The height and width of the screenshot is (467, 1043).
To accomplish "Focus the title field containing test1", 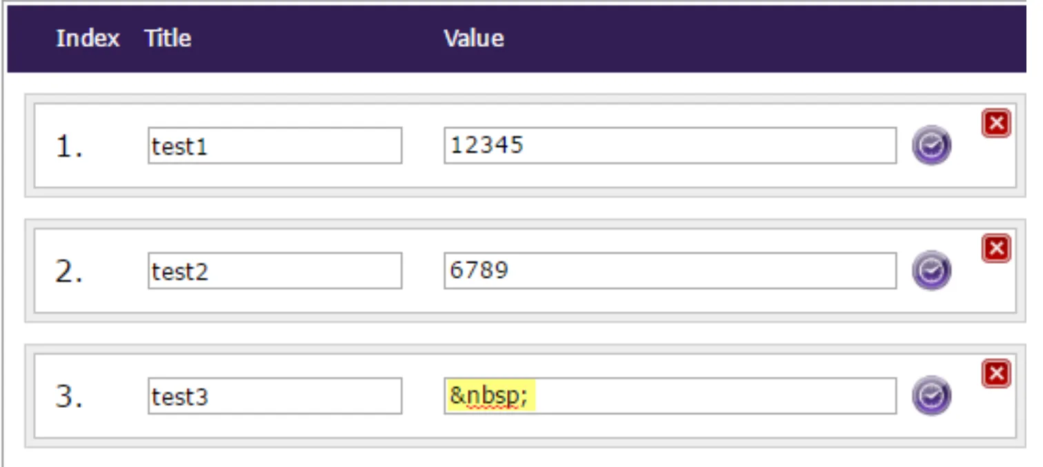I will [x=275, y=145].
